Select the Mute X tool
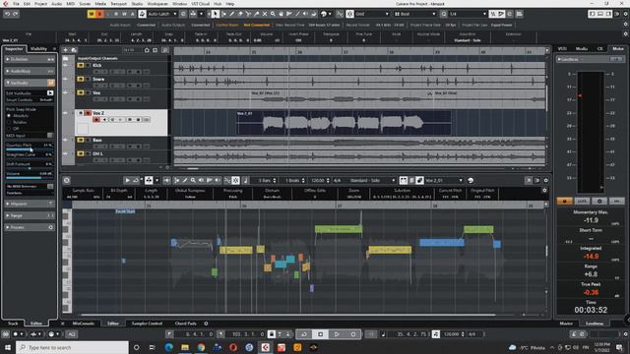This screenshot has height=354, width=630. point(265,14)
